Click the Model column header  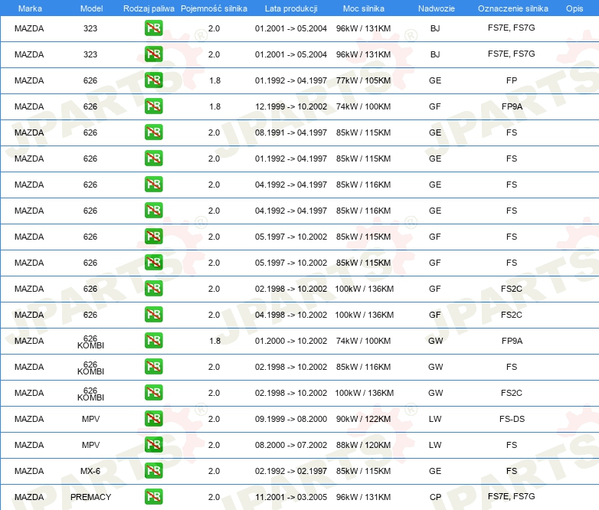coord(91,8)
